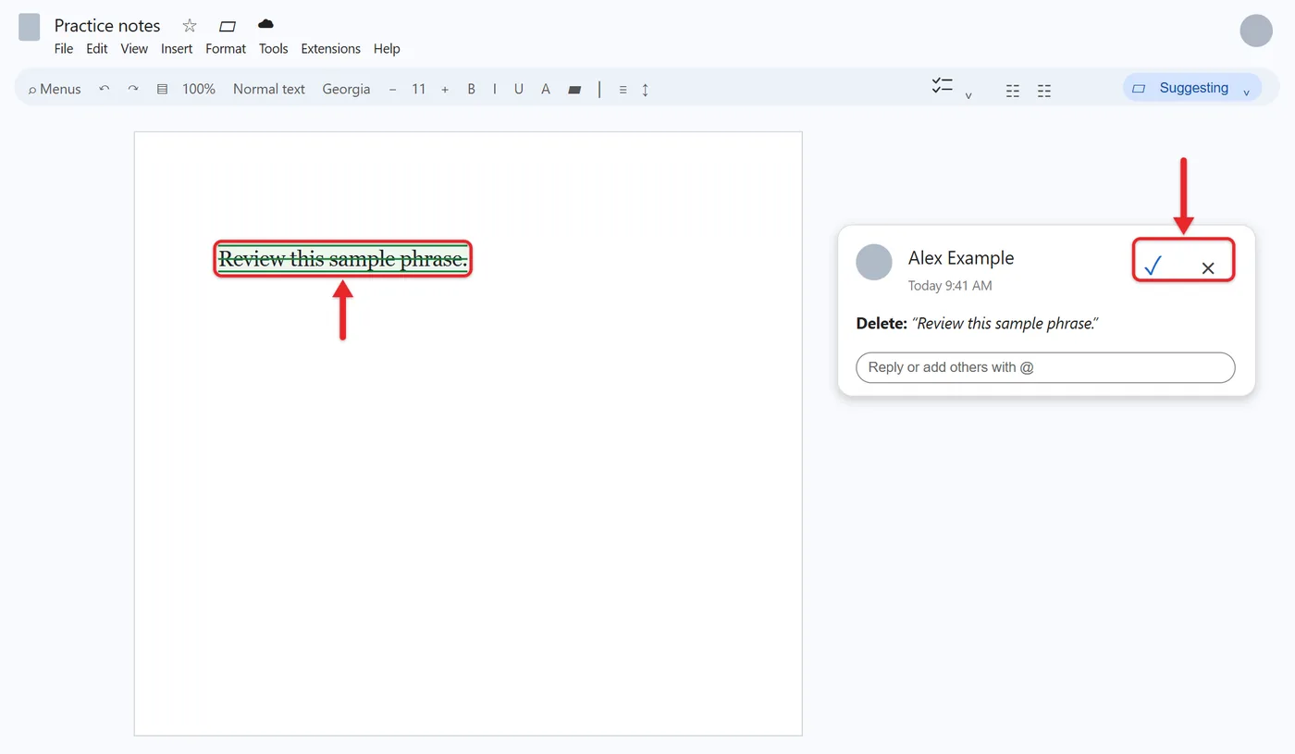Click Alex Example's profile avatar

click(874, 263)
